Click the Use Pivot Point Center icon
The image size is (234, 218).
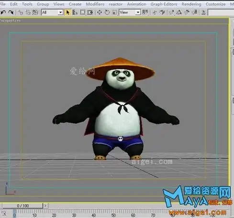[x=145, y=12]
